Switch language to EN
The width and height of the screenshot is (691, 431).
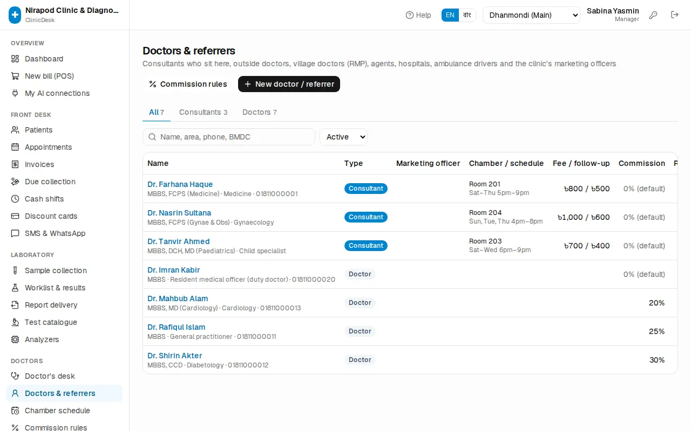[450, 15]
